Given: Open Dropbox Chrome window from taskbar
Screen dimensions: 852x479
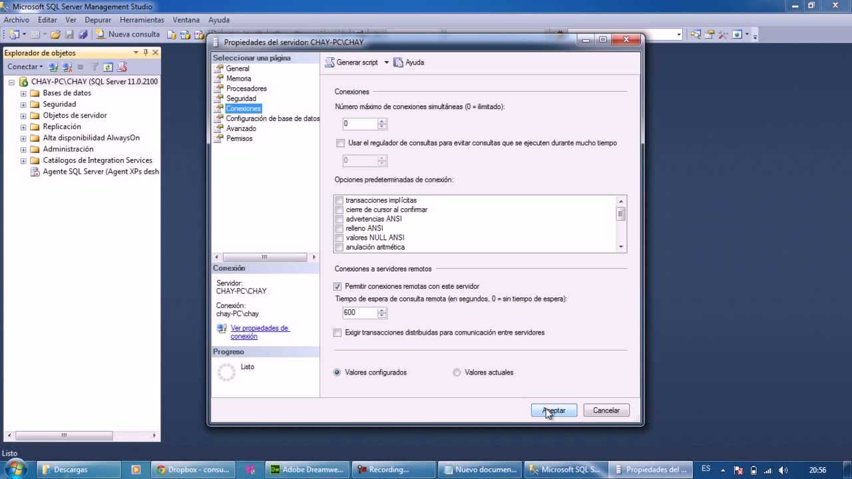Looking at the screenshot, I should pos(193,469).
